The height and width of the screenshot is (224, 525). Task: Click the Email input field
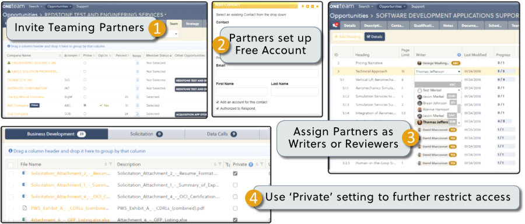[x=267, y=73]
